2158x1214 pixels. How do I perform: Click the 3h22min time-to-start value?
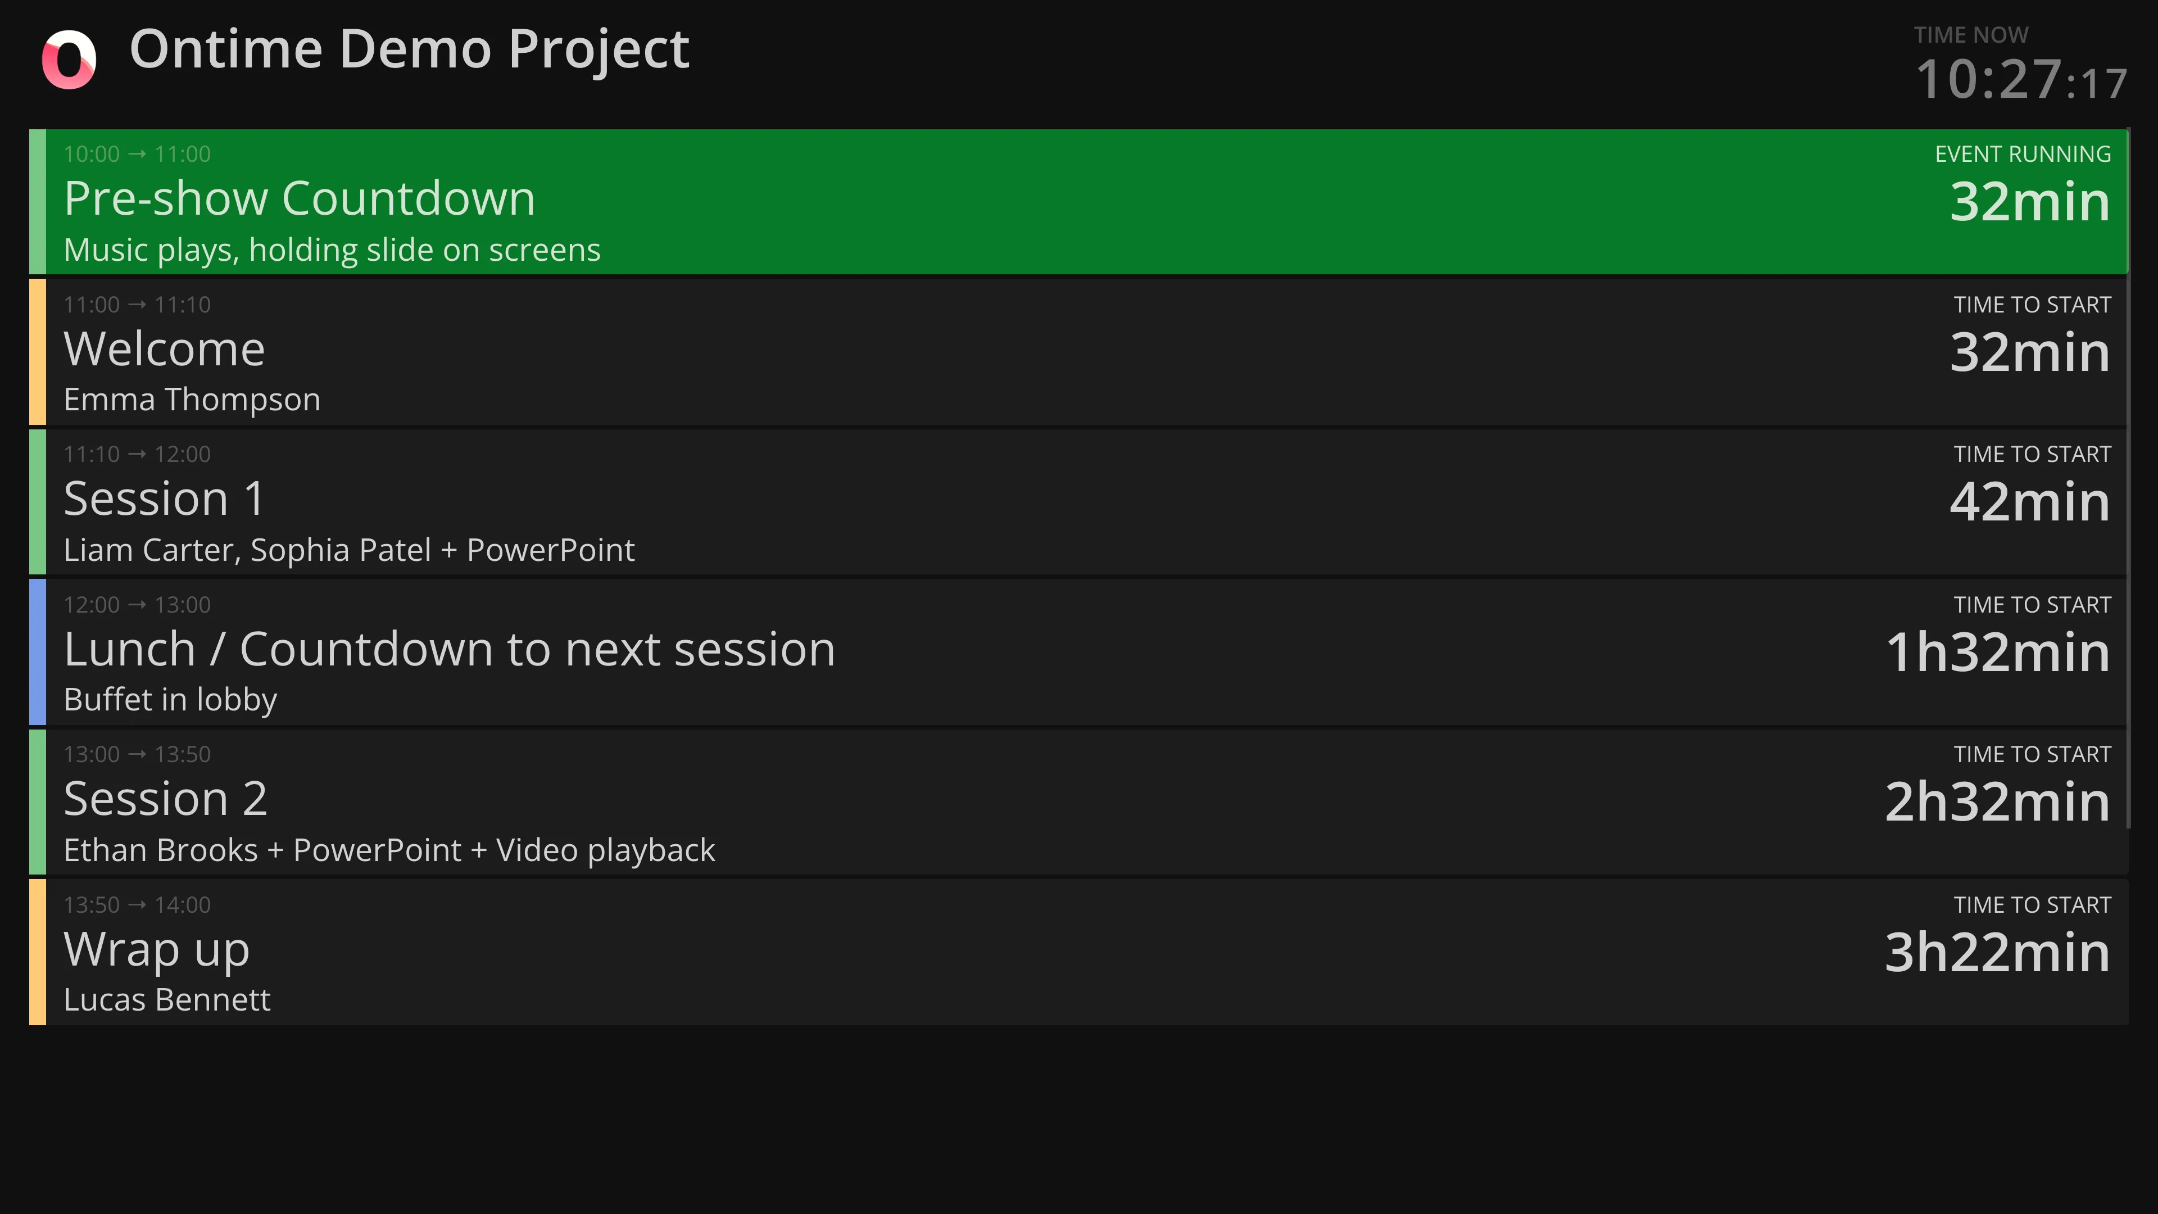pyautogui.click(x=1997, y=953)
